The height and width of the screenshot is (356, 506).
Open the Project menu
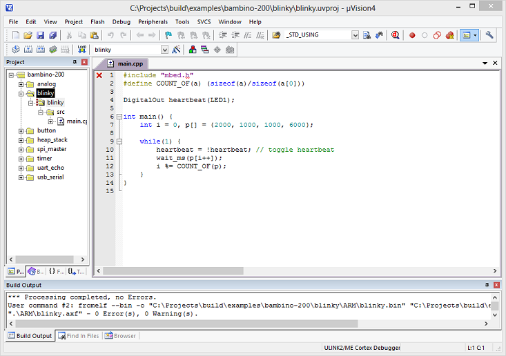[x=74, y=21]
